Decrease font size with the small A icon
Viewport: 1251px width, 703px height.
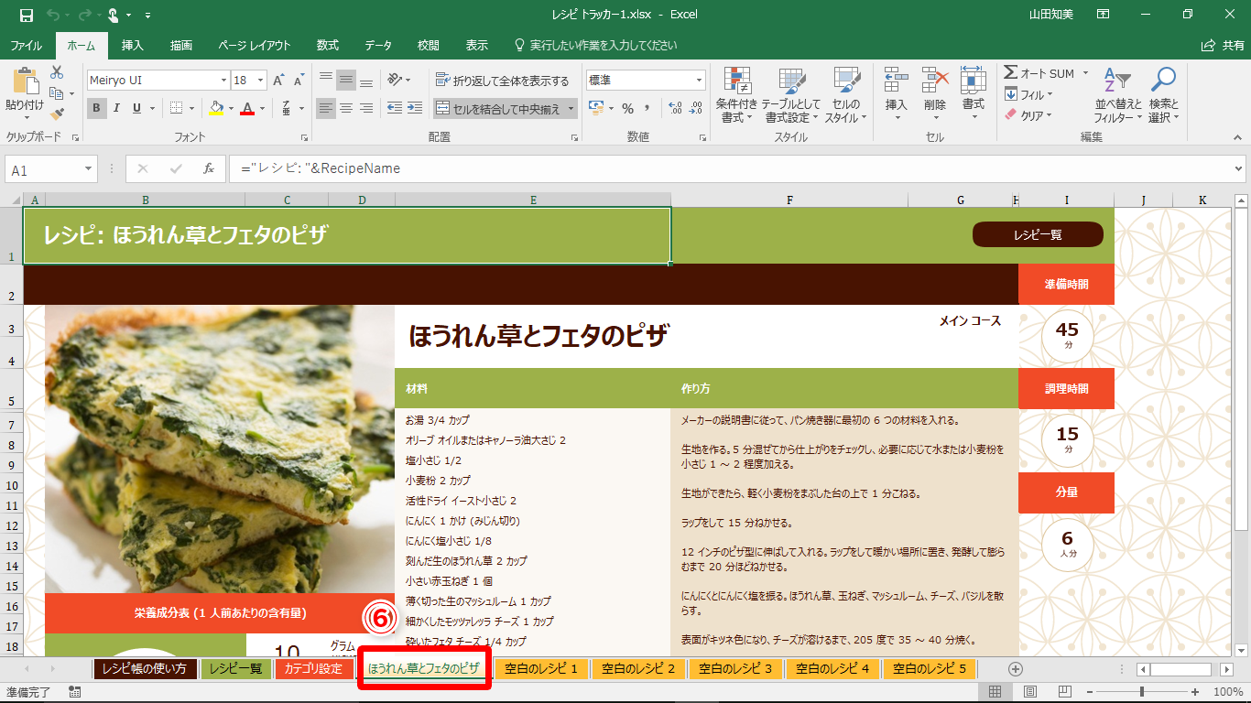click(x=300, y=81)
